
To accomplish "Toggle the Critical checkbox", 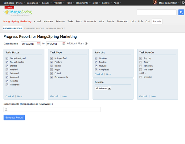I will 51,74.
